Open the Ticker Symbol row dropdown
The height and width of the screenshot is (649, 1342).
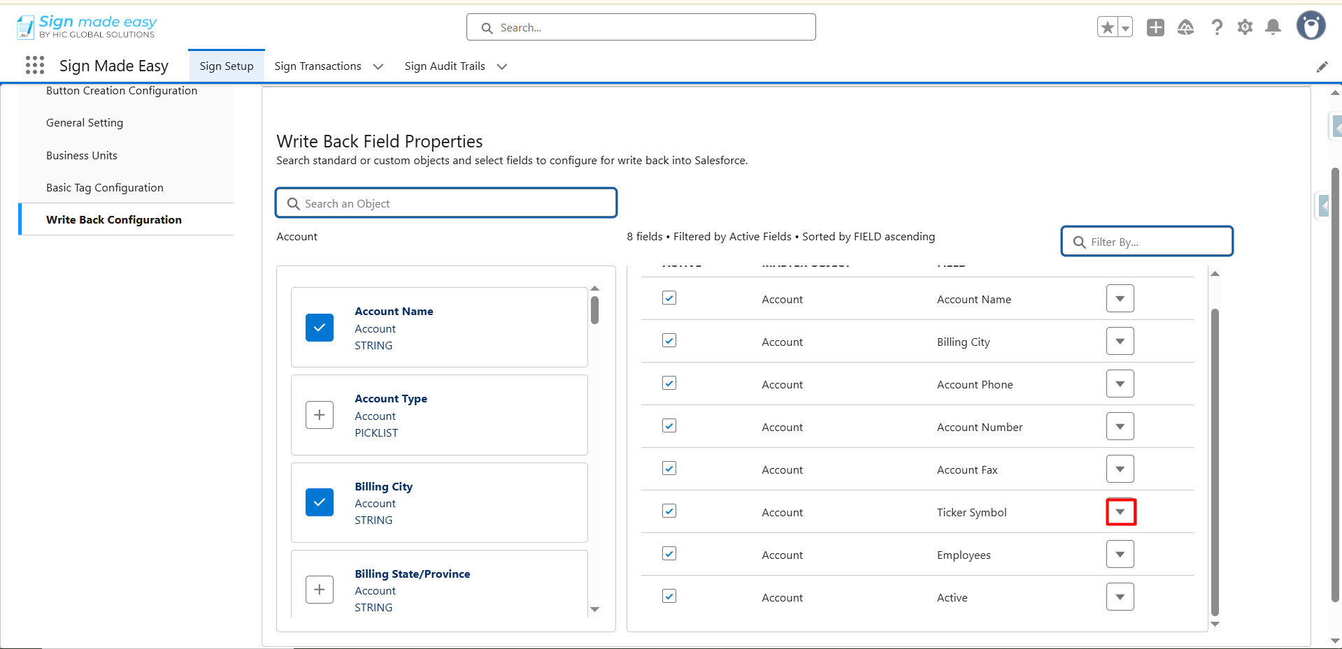(1120, 512)
